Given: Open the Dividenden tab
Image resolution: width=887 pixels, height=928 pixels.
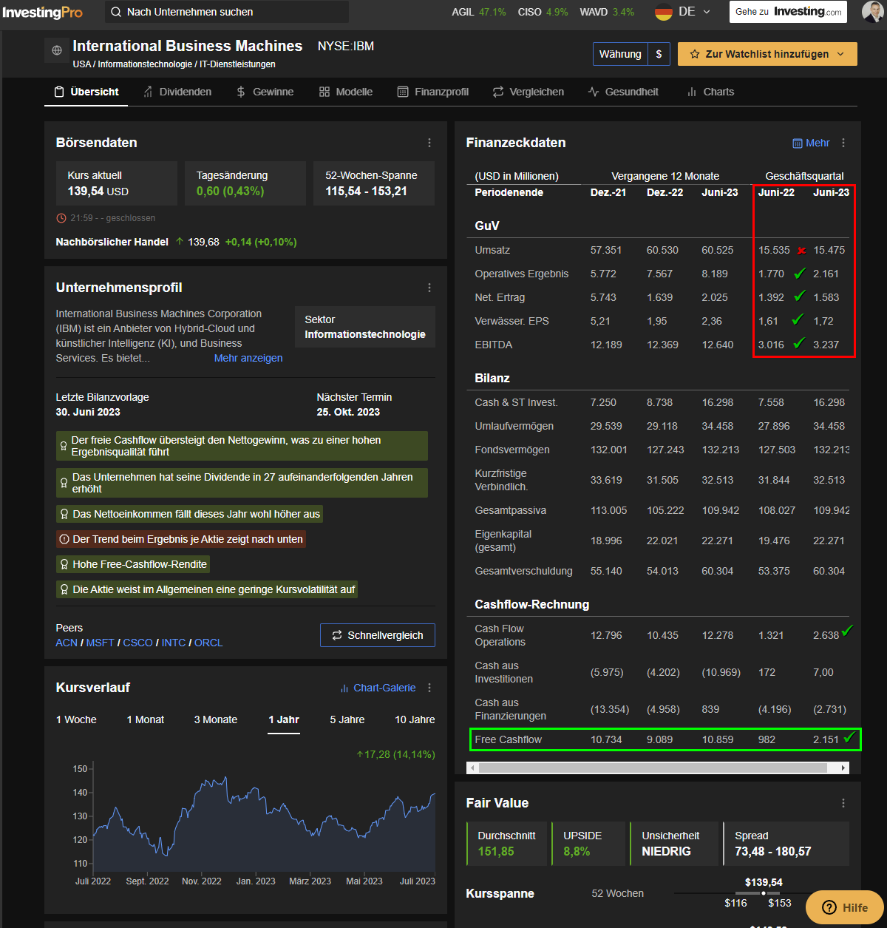Looking at the screenshot, I should pyautogui.click(x=177, y=92).
